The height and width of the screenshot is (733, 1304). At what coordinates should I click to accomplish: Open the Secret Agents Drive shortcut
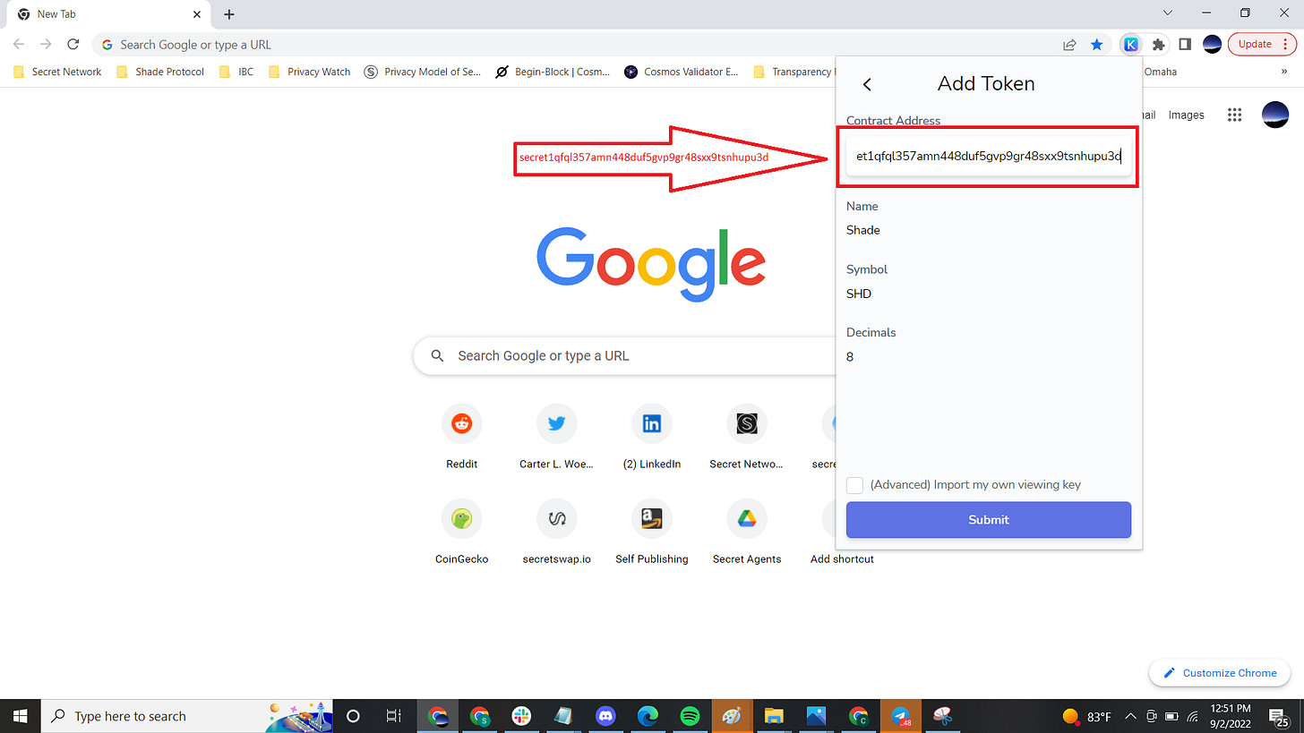coord(746,532)
